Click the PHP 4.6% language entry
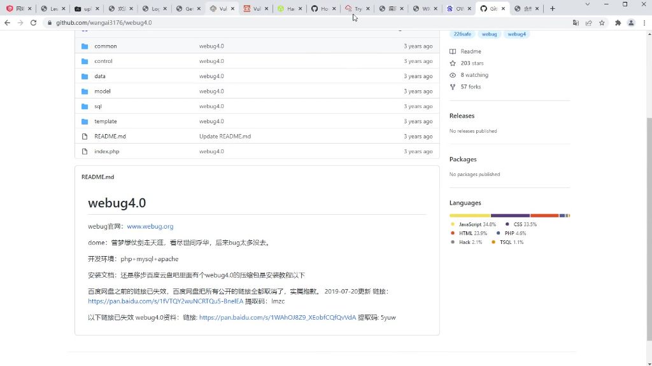Screen dimensions: 652x366 click(x=511, y=233)
